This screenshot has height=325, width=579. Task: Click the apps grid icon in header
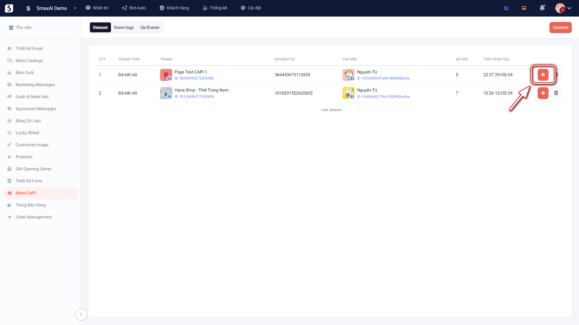(506, 8)
